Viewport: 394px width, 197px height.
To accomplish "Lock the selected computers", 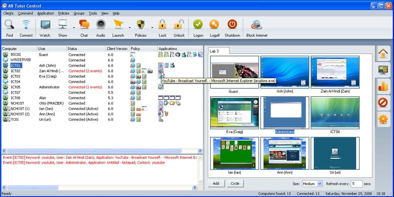I will 162,25.
